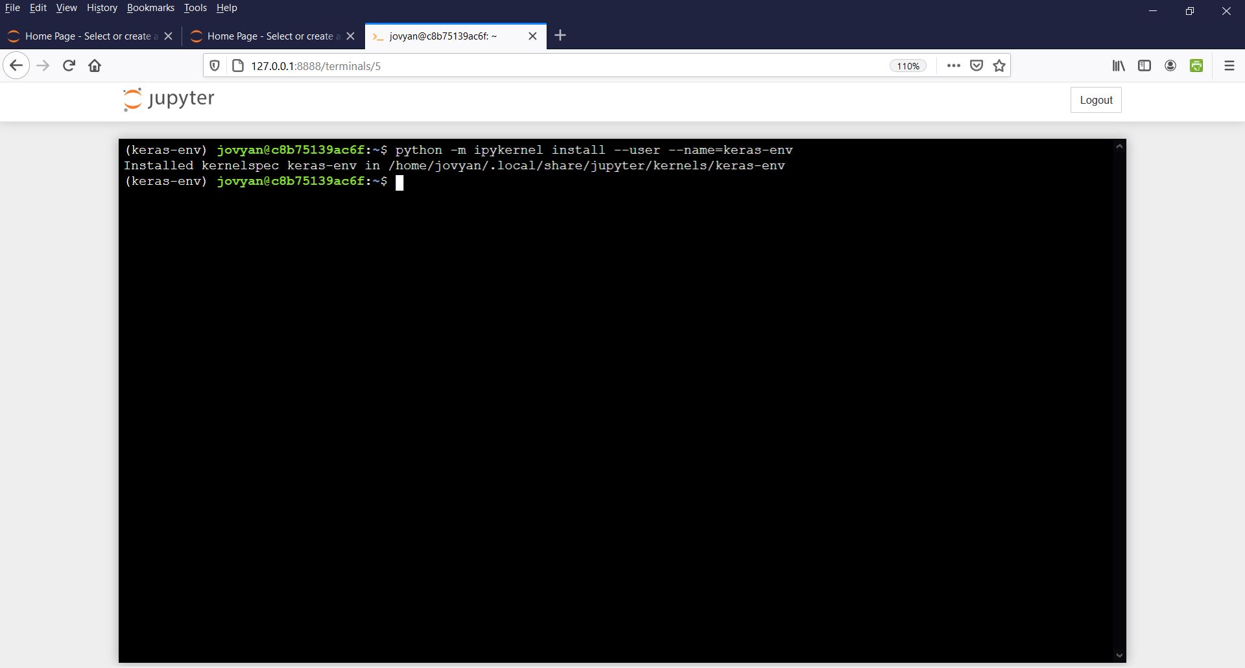Go back to previous page
The image size is (1245, 668).
[x=16, y=66]
